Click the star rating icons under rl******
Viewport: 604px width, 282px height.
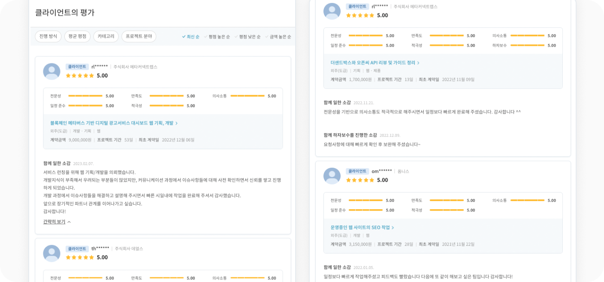pyautogui.click(x=80, y=76)
